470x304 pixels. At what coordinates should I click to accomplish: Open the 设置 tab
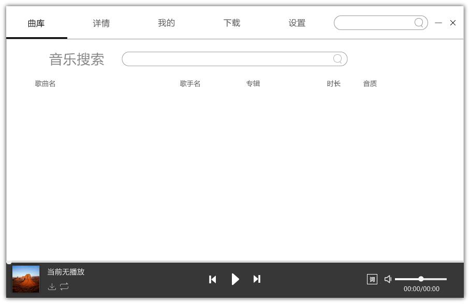pos(297,23)
